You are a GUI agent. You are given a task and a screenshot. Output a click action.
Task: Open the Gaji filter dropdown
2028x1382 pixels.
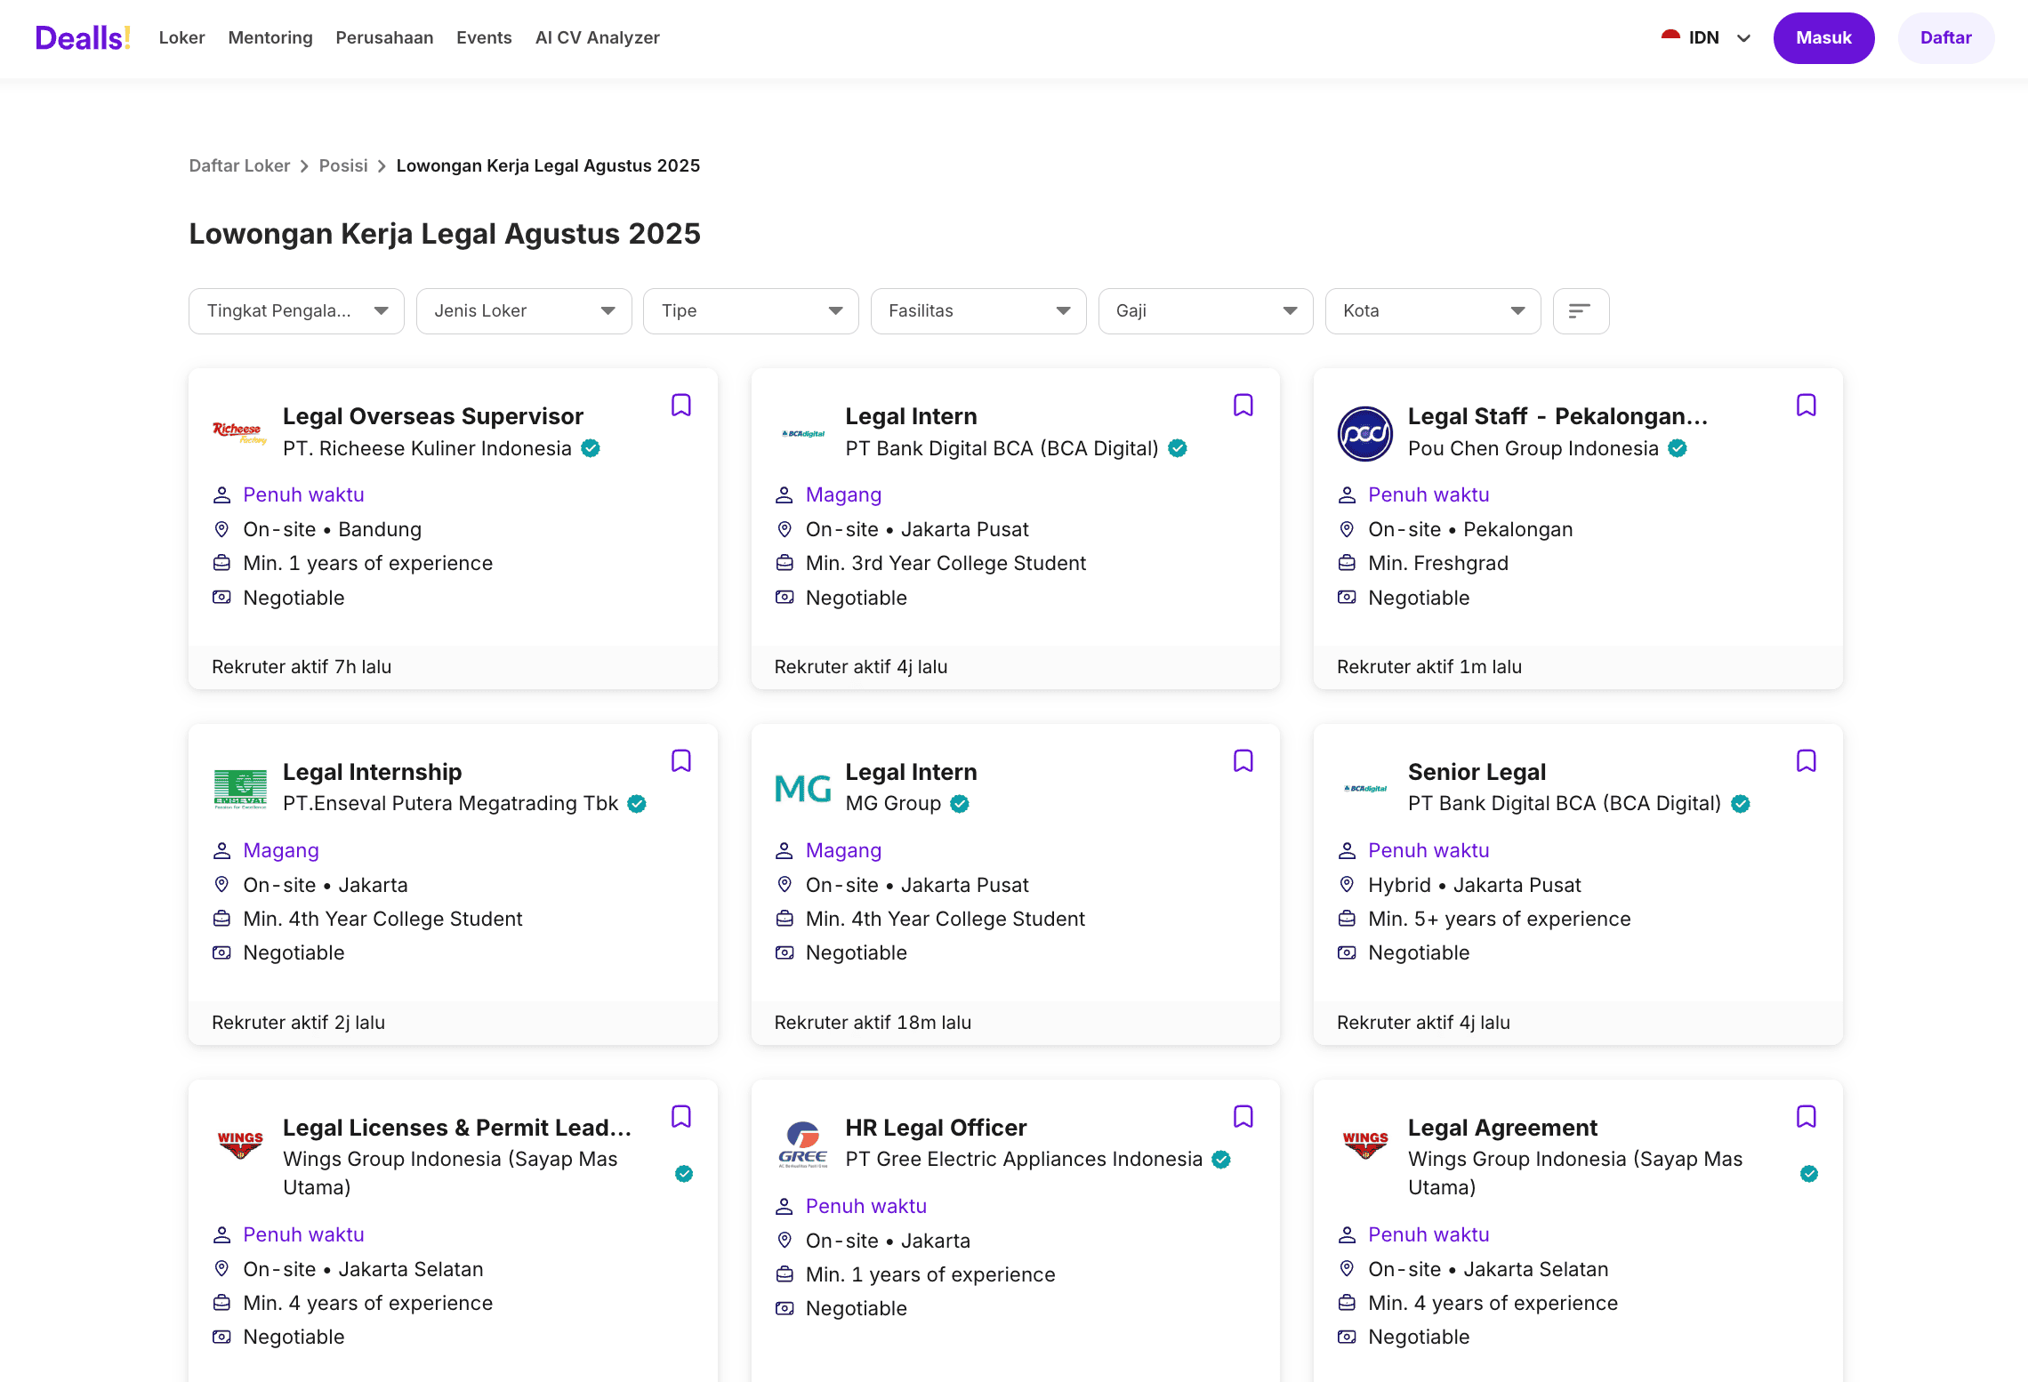(1206, 311)
